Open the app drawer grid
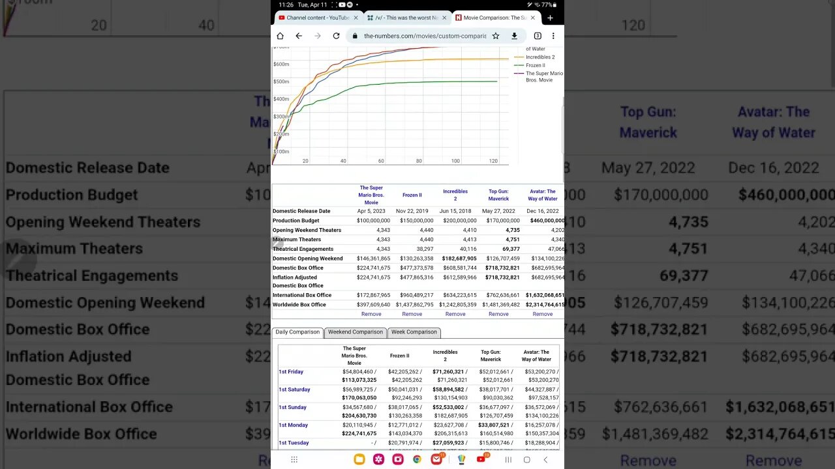 pyautogui.click(x=294, y=459)
